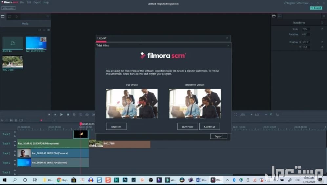Viewport: 327px width, 185px height.
Task: Toggle lock on Track 2
Action: click(x=15, y=164)
